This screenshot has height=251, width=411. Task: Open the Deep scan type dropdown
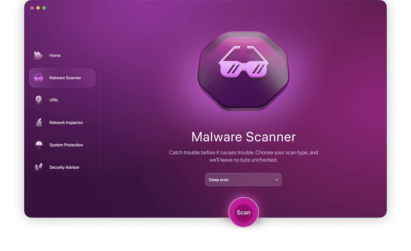[x=240, y=180]
